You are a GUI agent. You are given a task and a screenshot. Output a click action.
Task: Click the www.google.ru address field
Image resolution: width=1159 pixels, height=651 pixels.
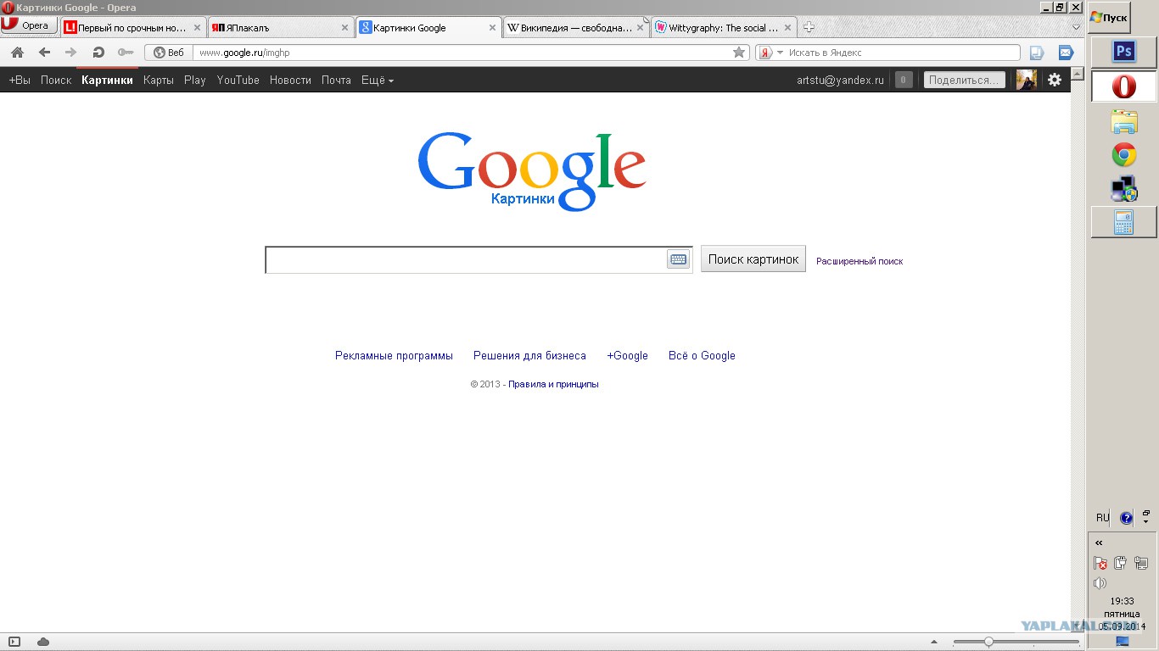[462, 53]
